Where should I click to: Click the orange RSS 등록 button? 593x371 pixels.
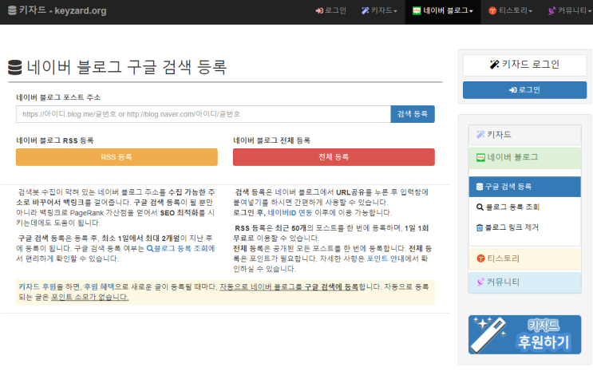(117, 157)
